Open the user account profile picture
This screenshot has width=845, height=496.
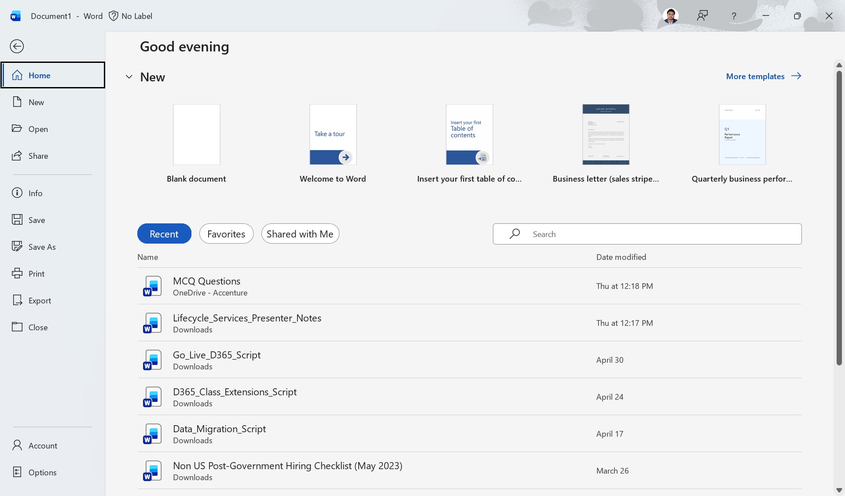670,16
